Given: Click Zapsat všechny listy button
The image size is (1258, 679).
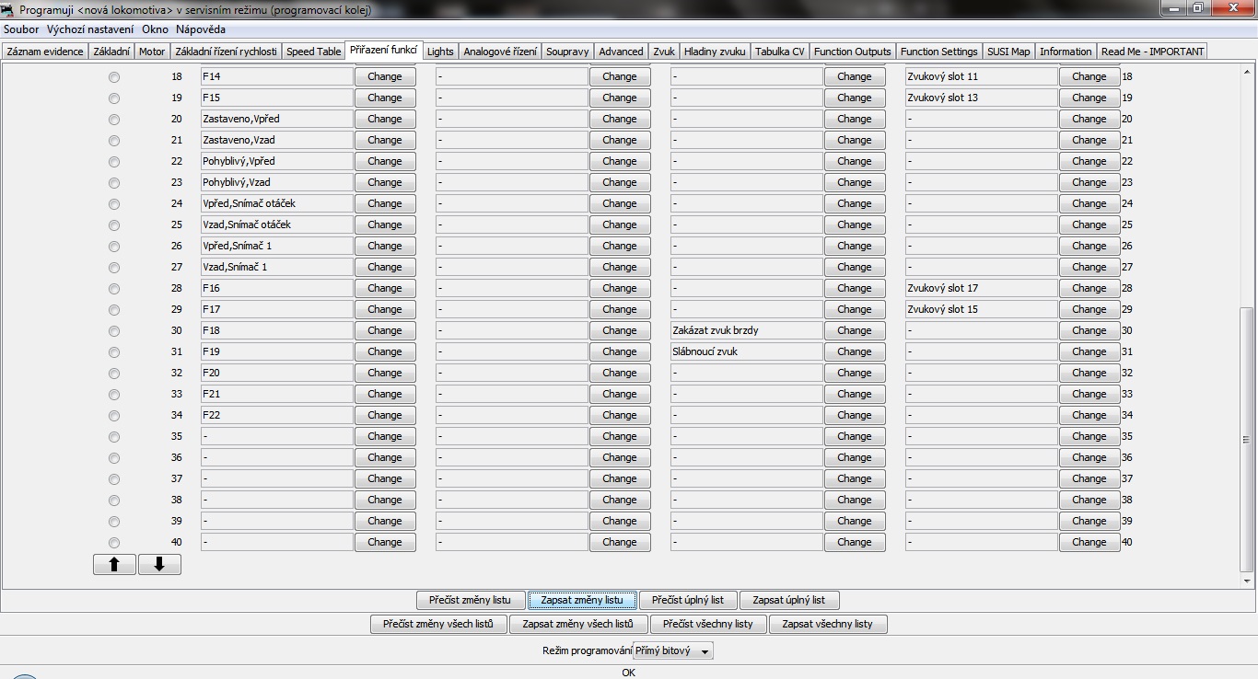Looking at the screenshot, I should coord(827,624).
